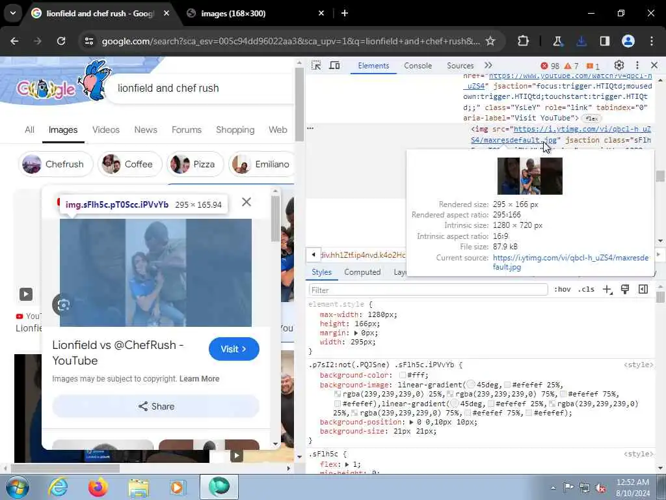Open Firefox from the taskbar
The height and width of the screenshot is (500, 666).
click(98, 487)
